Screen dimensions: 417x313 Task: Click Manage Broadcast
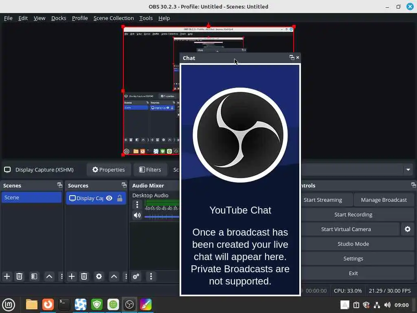pos(384,200)
